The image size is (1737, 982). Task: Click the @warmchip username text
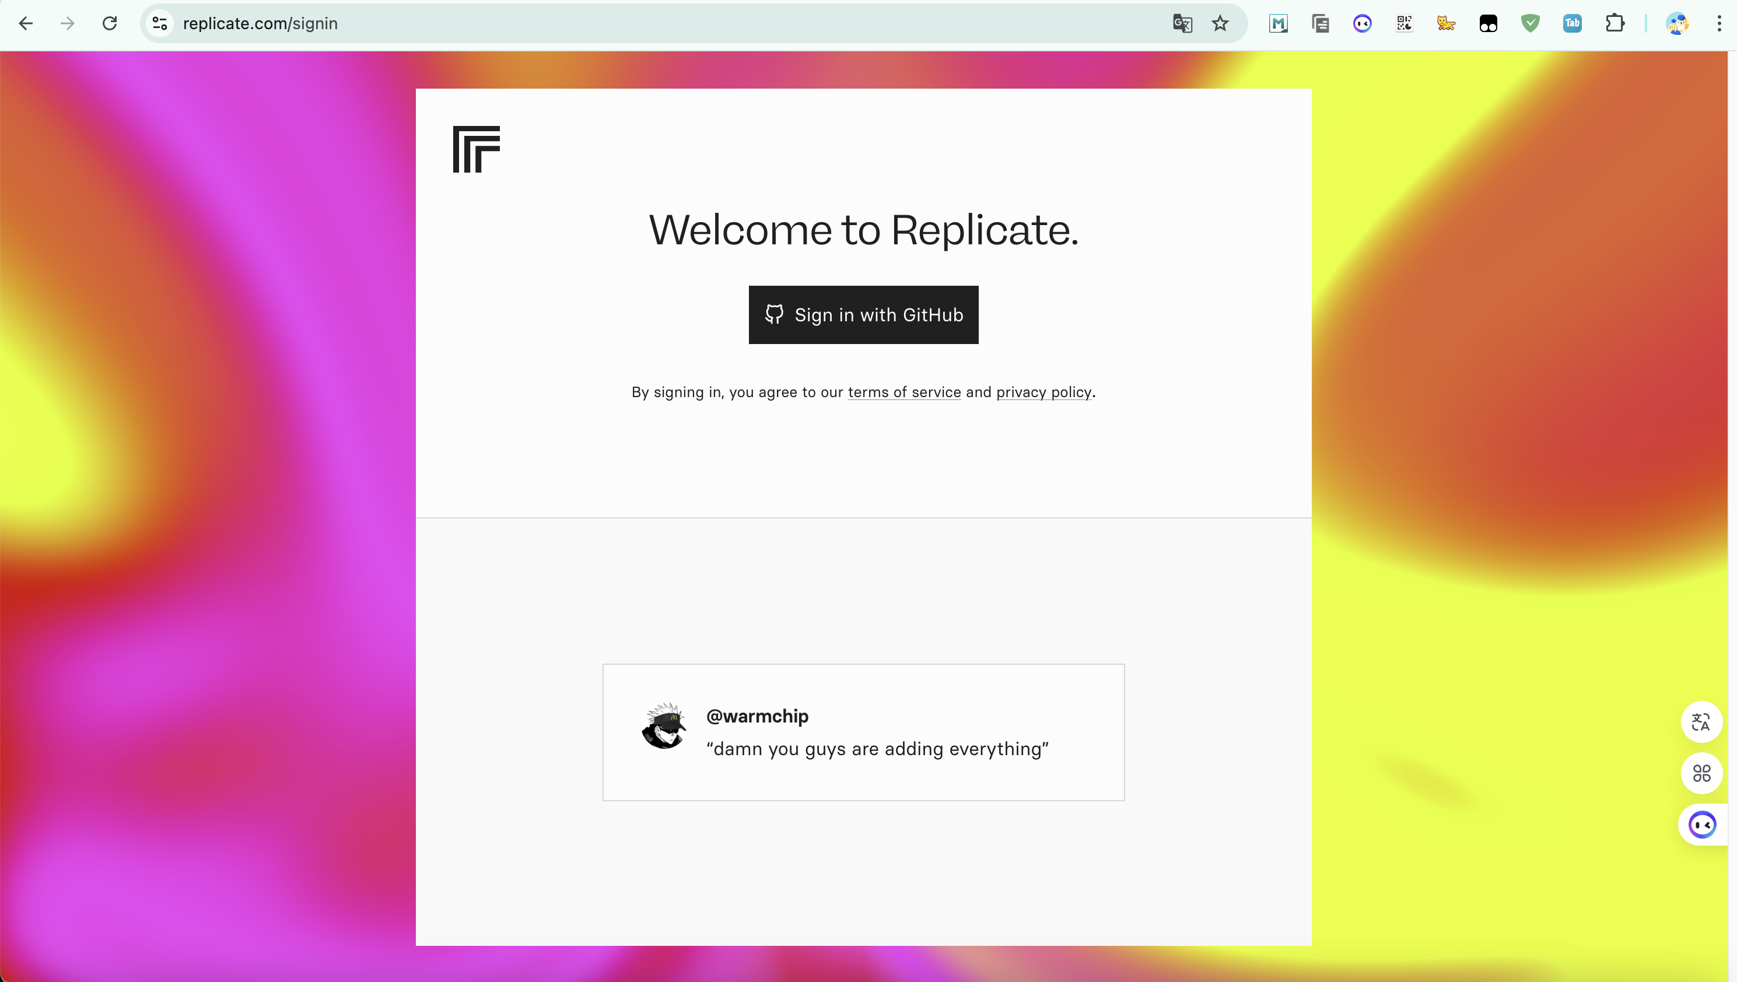point(757,716)
